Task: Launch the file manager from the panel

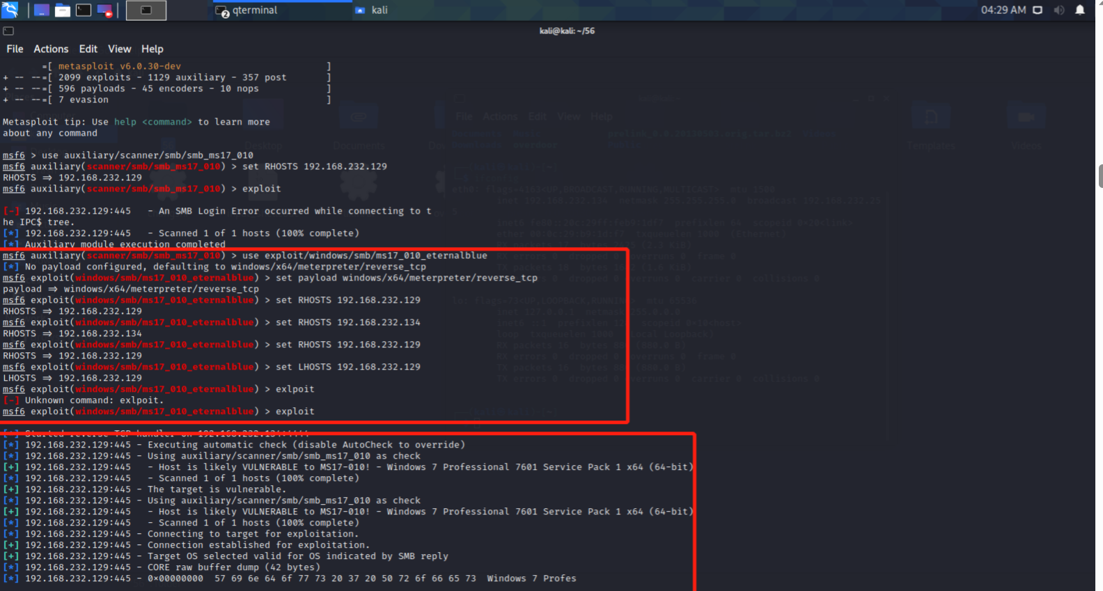Action: coord(63,10)
